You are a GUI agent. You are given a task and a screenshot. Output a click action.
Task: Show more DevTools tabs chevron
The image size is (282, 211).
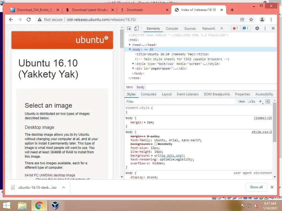tap(222, 28)
